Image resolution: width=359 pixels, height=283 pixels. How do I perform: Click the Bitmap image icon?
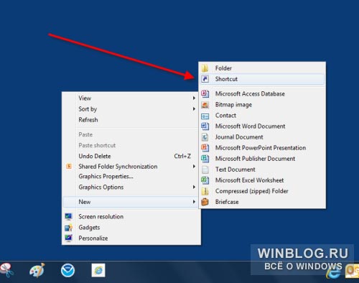[205, 105]
